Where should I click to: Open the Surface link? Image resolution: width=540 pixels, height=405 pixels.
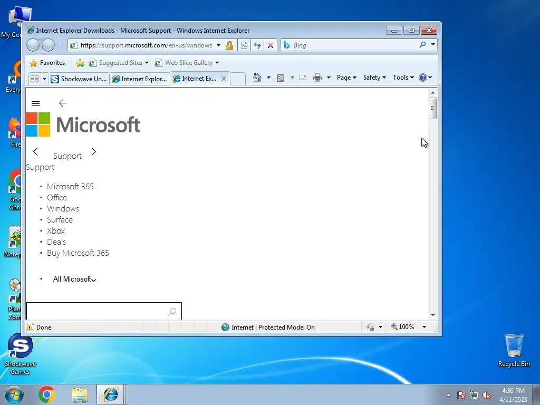click(60, 219)
